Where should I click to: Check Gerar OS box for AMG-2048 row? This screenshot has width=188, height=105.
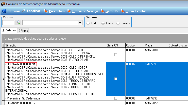(116, 55)
